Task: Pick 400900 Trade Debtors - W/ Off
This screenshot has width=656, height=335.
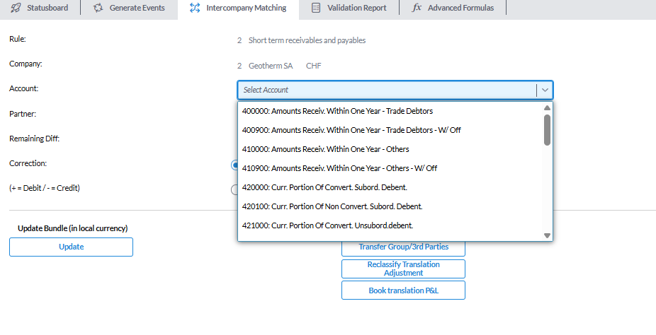Action: click(351, 130)
